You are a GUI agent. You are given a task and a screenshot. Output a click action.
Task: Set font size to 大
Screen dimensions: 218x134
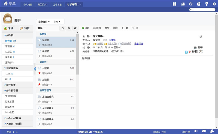coord(201,51)
